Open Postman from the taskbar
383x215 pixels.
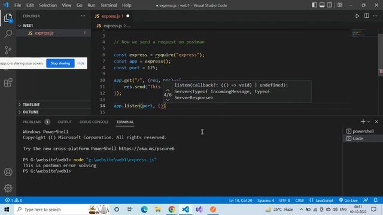(x=213, y=210)
